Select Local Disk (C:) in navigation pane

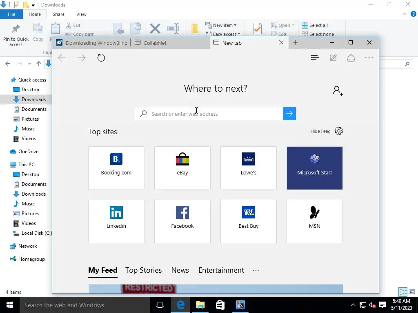[32, 233]
